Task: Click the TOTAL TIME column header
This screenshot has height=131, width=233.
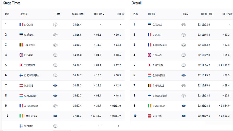Action: [x=206, y=14]
